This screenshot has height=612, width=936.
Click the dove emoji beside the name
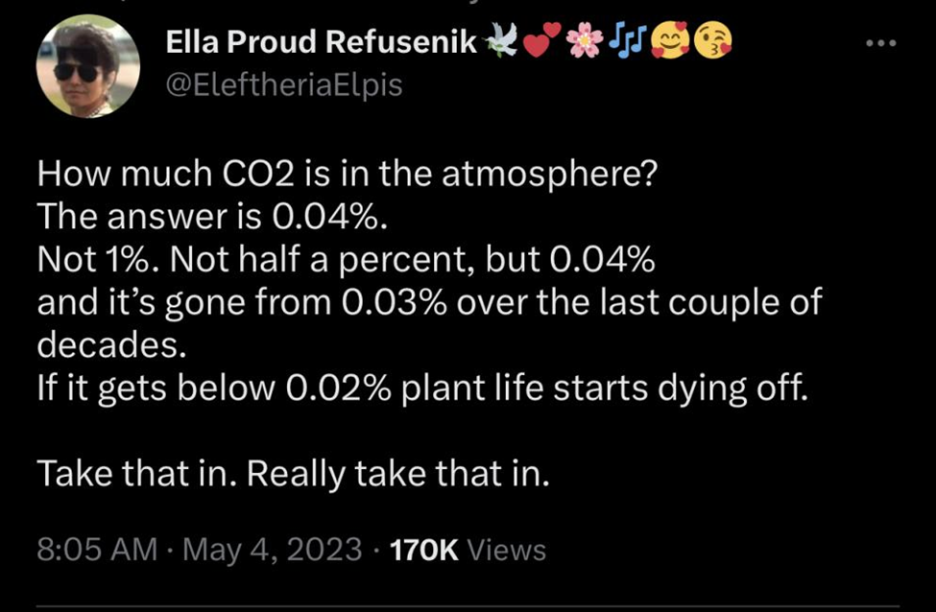(x=501, y=39)
